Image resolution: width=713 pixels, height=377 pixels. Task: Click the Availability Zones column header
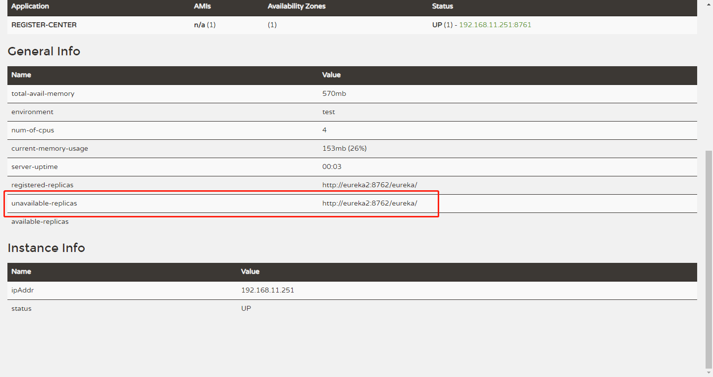coord(297,6)
